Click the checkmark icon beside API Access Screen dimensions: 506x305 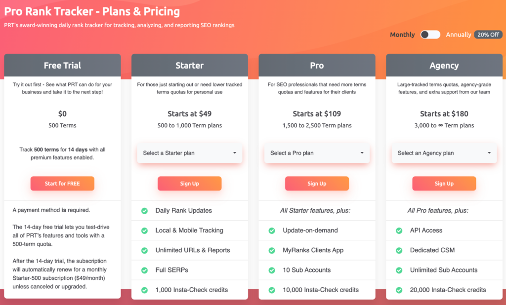[399, 230]
